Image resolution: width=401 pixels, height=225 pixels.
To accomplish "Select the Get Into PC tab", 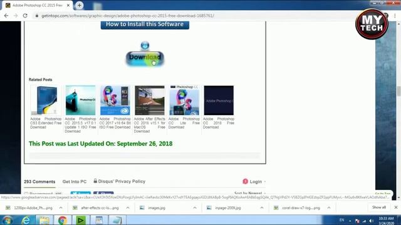I will [75, 182].
